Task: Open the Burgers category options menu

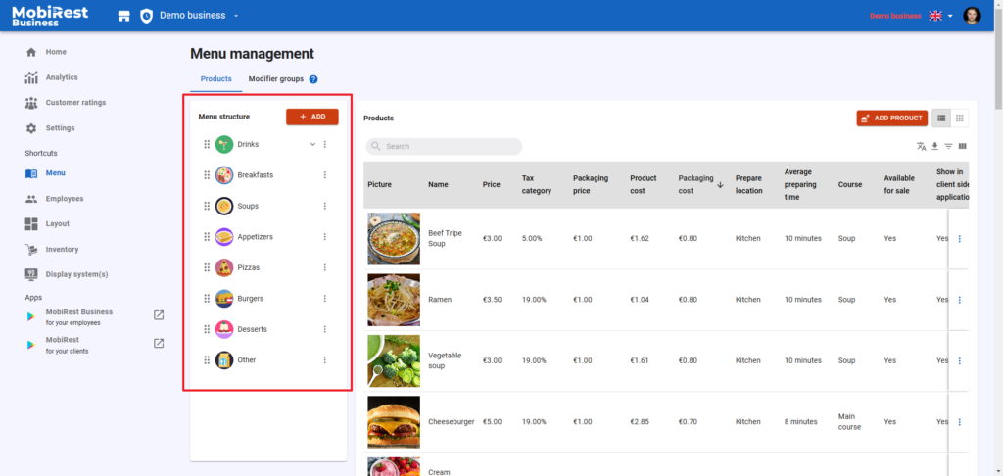Action: coord(325,298)
